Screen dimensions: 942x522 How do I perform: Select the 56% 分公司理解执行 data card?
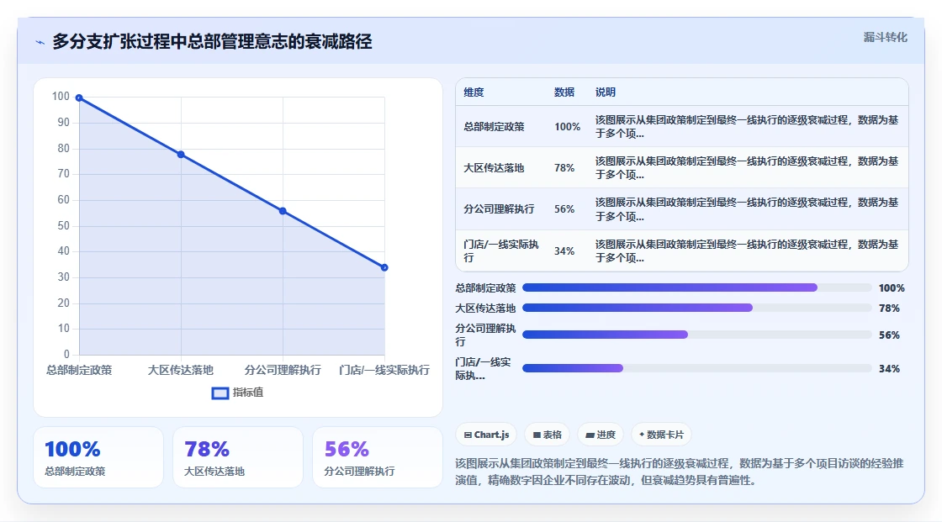(x=378, y=458)
